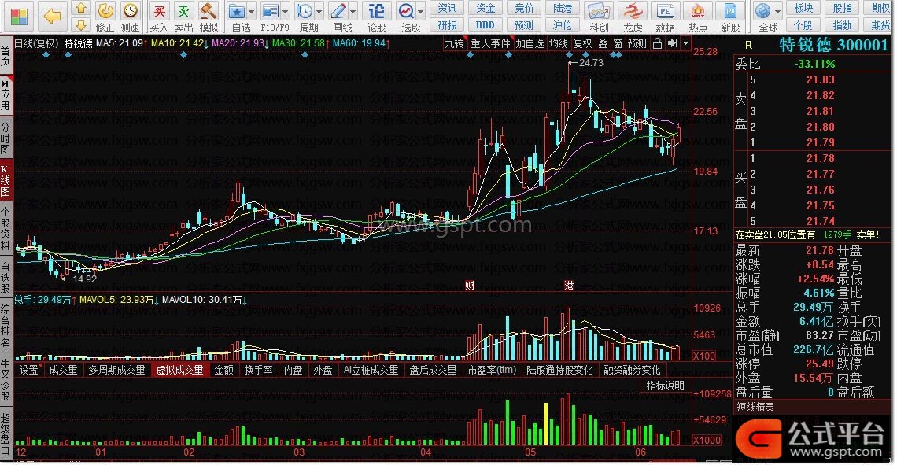Viewport: 897px width, 465px height.
Task: Open the 修正 correction tool
Action: (x=105, y=17)
